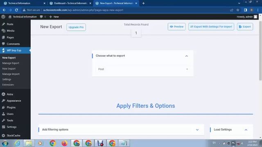The width and height of the screenshot is (262, 147).
Task: Open Extensions submenu item
Action: click(x=8, y=85)
